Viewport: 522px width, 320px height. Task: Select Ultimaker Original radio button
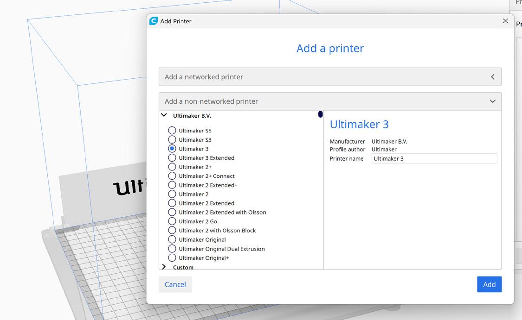tap(172, 239)
